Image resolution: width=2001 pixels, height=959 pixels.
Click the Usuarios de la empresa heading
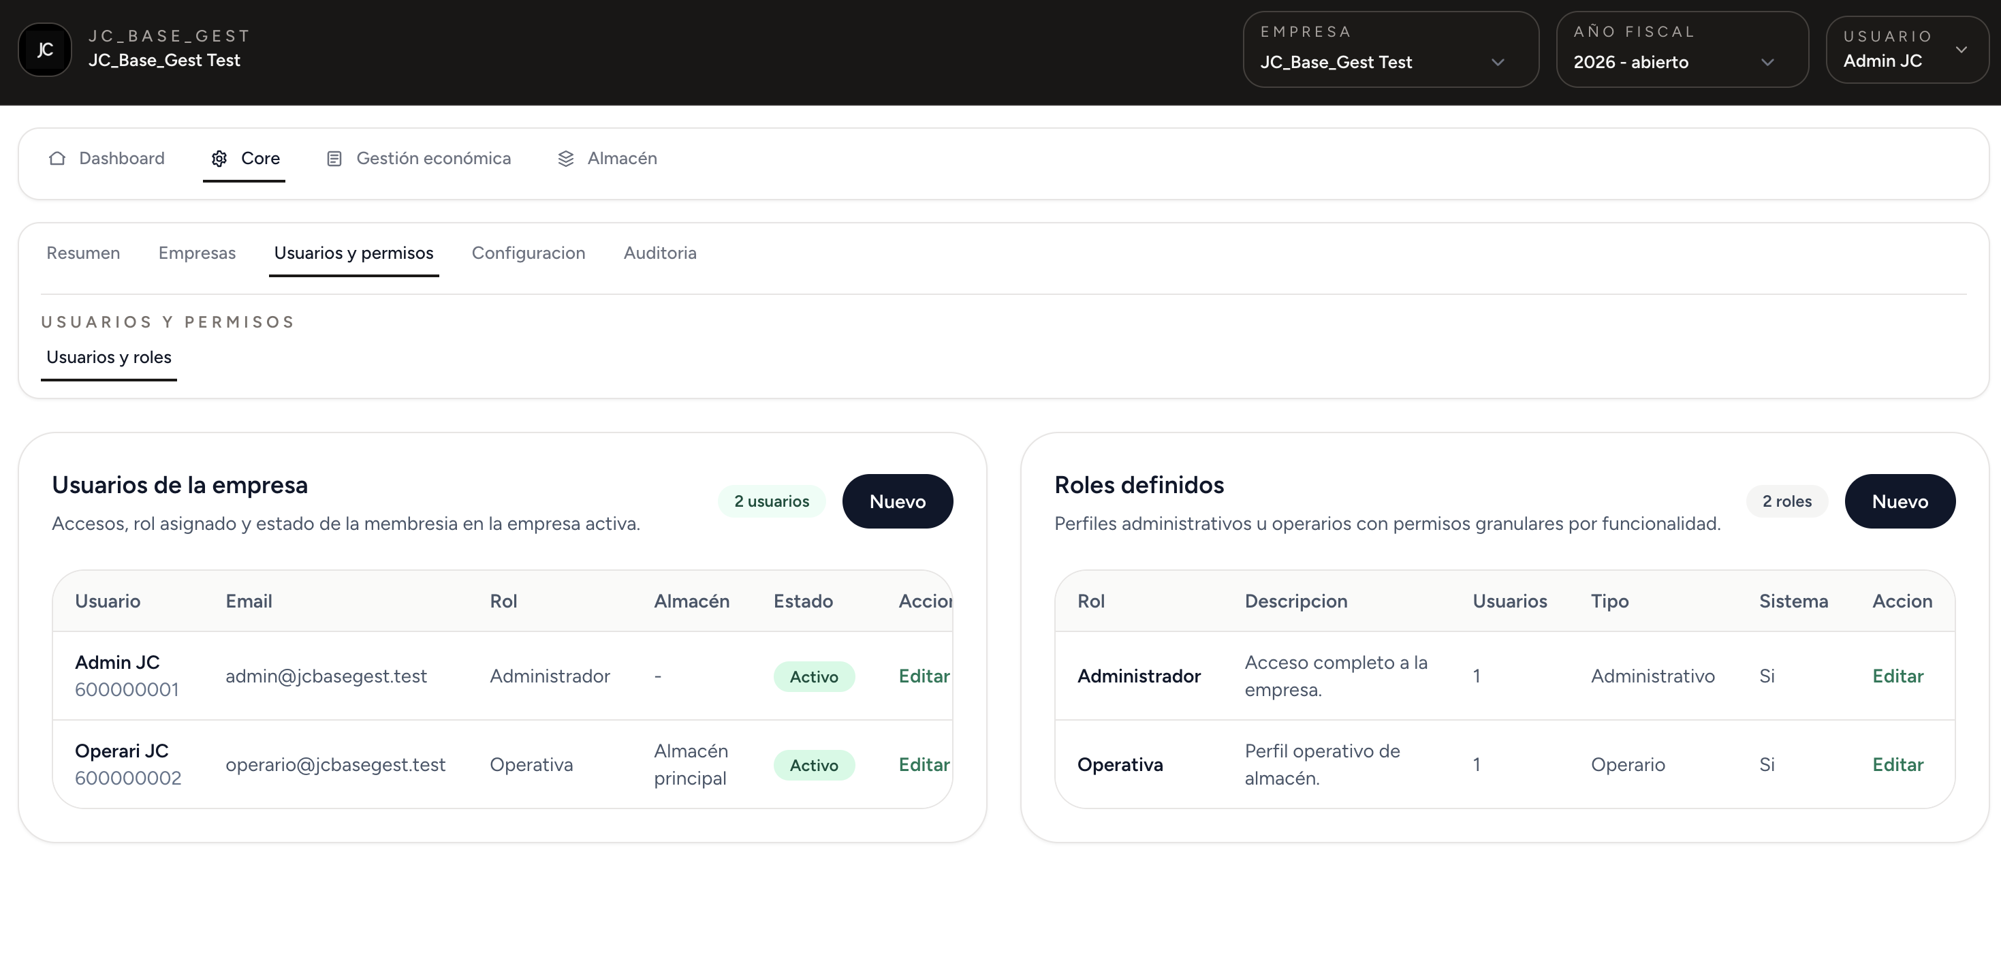pos(180,484)
